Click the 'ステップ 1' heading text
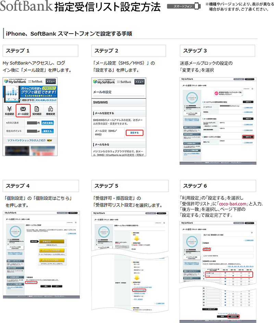 click(18, 51)
